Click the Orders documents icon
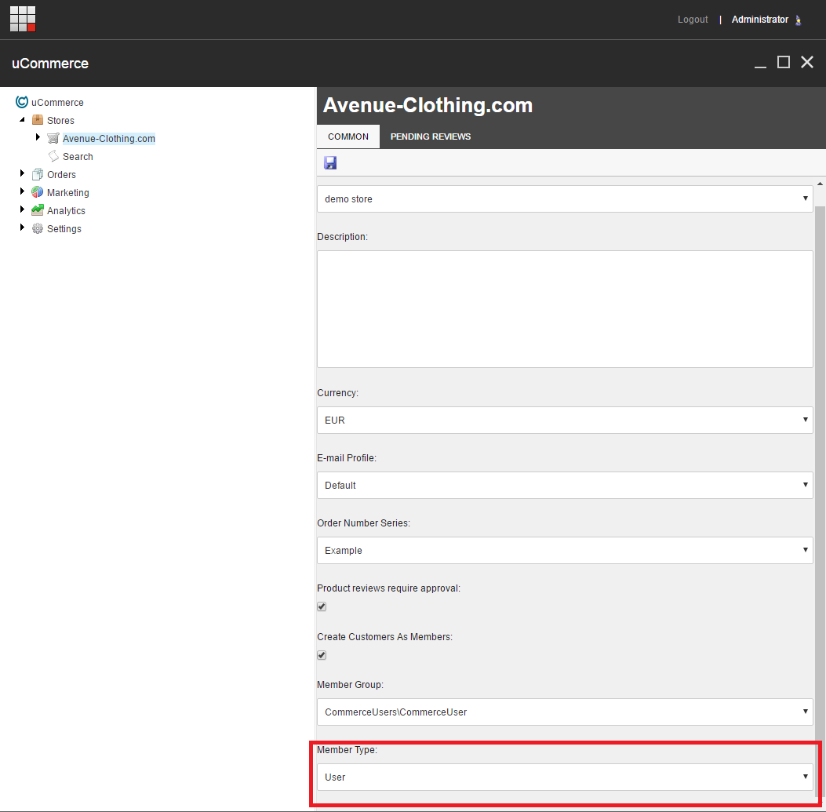The height and width of the screenshot is (812, 826). (38, 174)
